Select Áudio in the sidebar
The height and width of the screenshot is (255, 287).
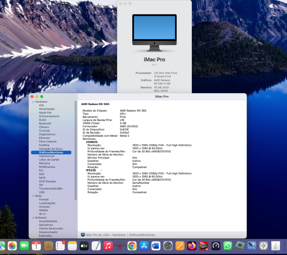42,120
